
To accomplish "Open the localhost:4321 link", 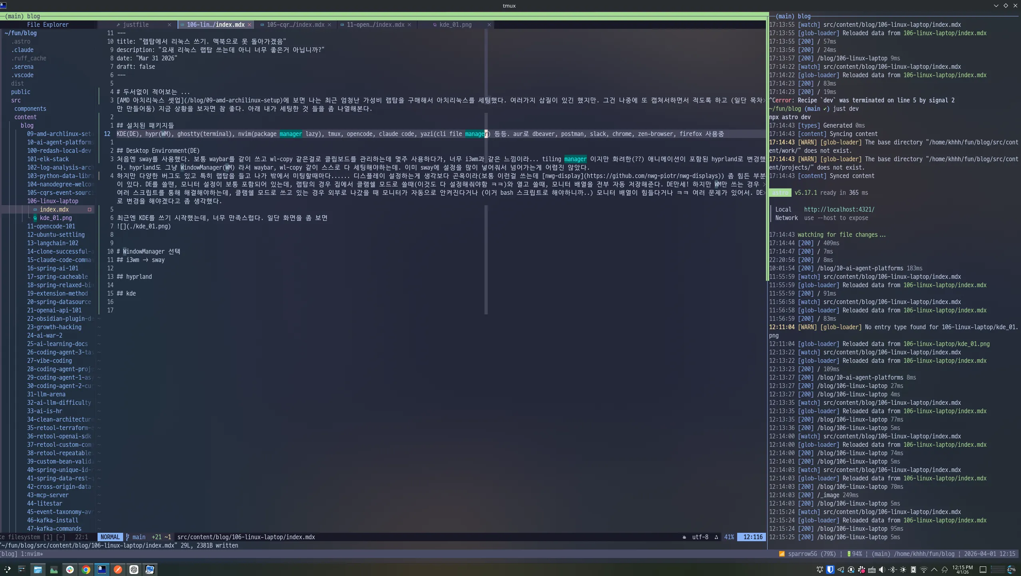I will tap(839, 210).
